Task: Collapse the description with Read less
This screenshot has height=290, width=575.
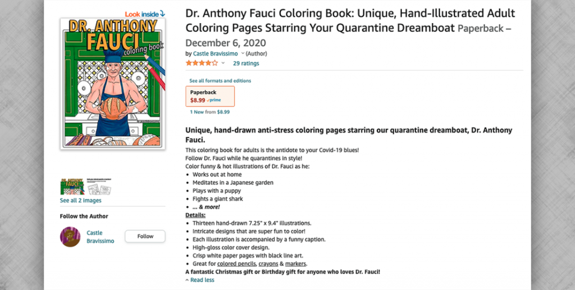Action: click(x=202, y=280)
